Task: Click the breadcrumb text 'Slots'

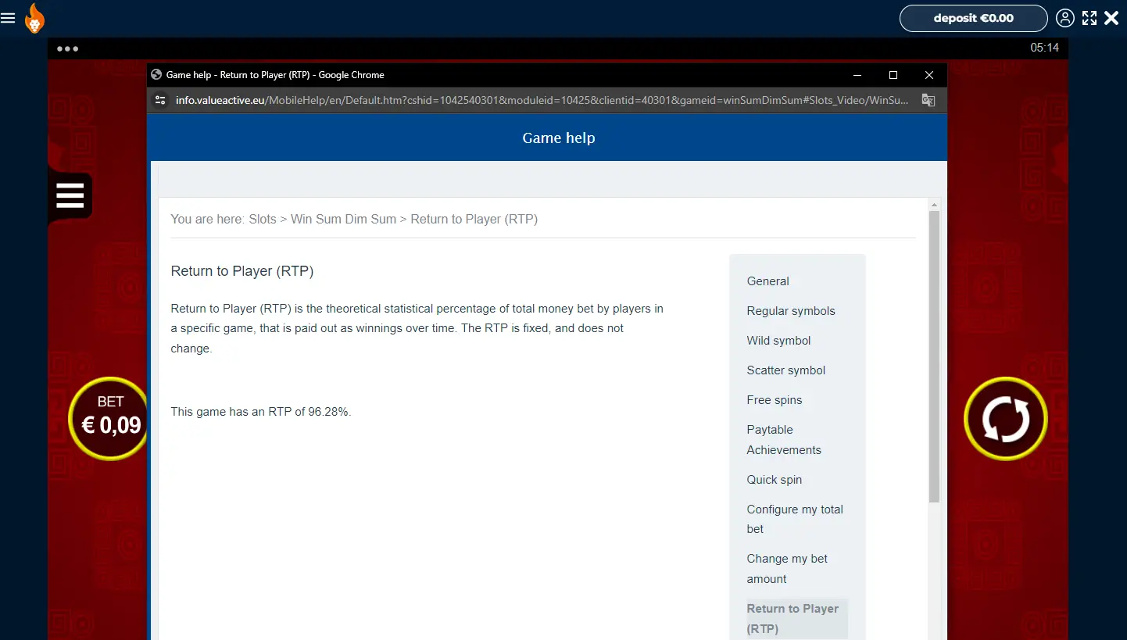Action: pos(263,219)
